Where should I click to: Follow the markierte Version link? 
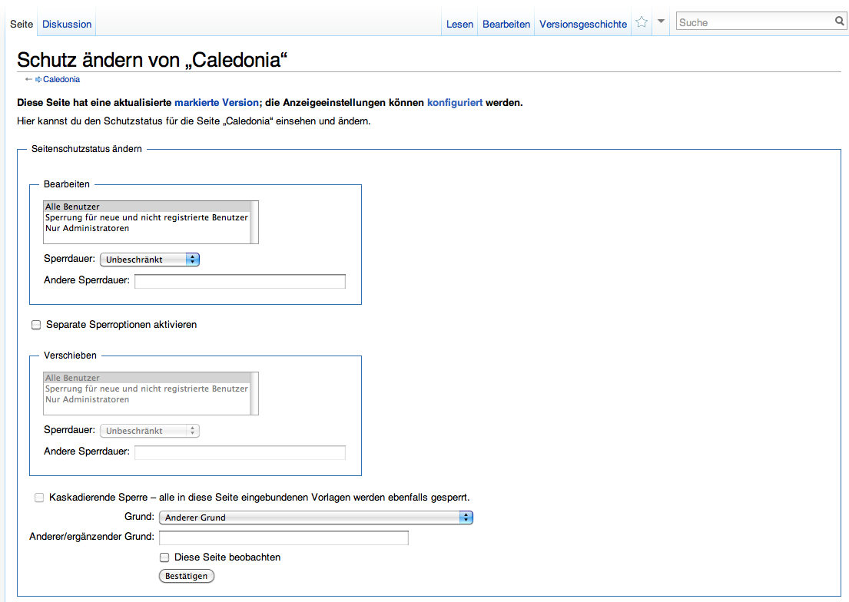[x=216, y=102]
